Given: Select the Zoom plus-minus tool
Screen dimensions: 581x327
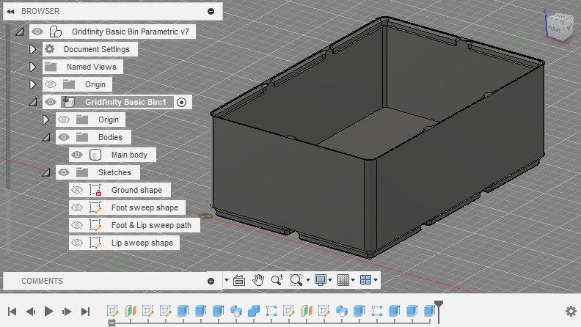Looking at the screenshot, I should [x=277, y=280].
